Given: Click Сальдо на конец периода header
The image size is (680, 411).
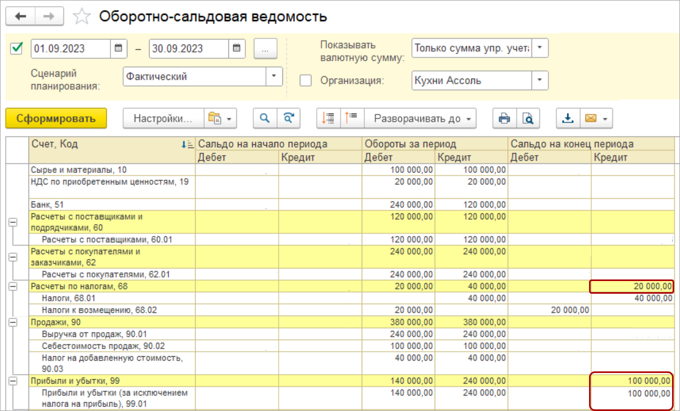Looking at the screenshot, I should [x=591, y=144].
